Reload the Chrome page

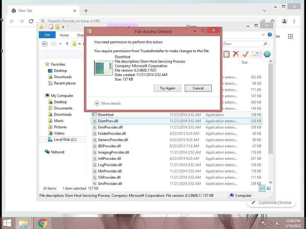tap(31, 21)
